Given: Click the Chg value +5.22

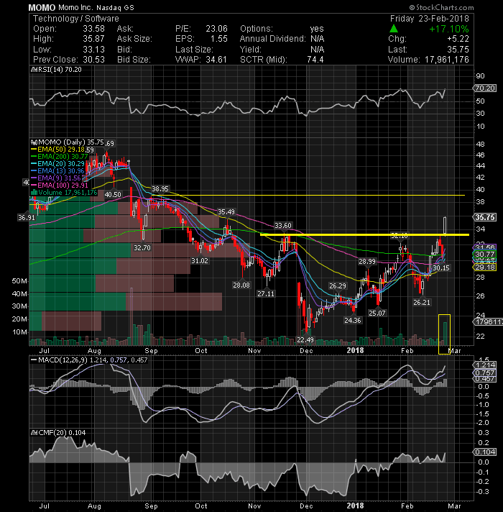Looking at the screenshot, I should 458,39.
